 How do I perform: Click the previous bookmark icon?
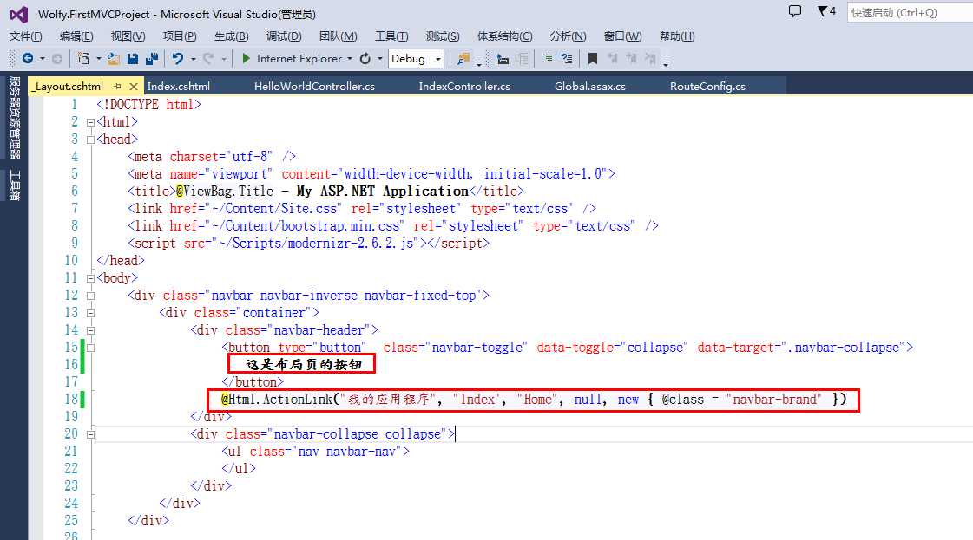pyautogui.click(x=613, y=58)
